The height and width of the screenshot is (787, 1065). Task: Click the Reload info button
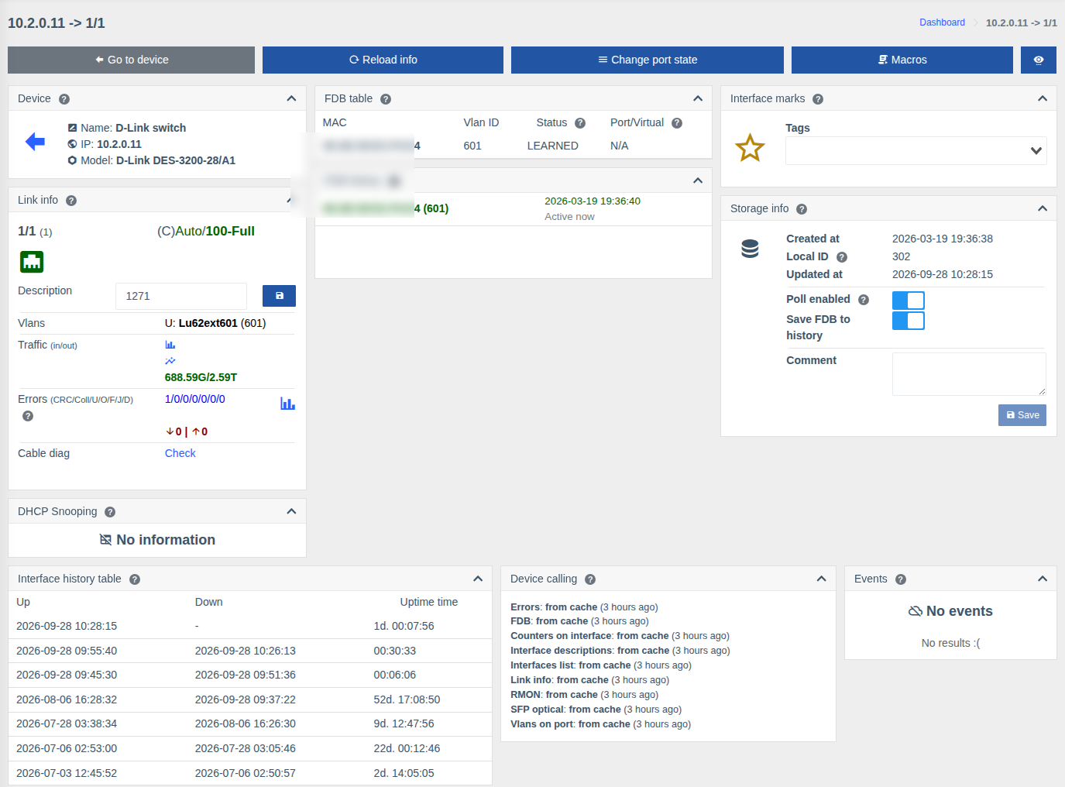point(383,60)
